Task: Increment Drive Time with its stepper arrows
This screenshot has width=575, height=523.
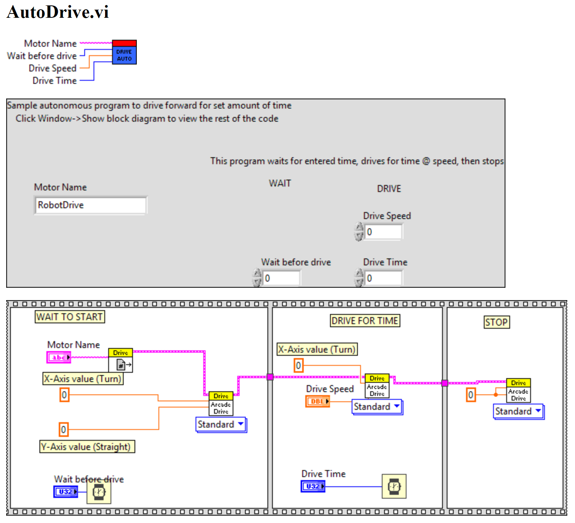Action: click(x=359, y=273)
